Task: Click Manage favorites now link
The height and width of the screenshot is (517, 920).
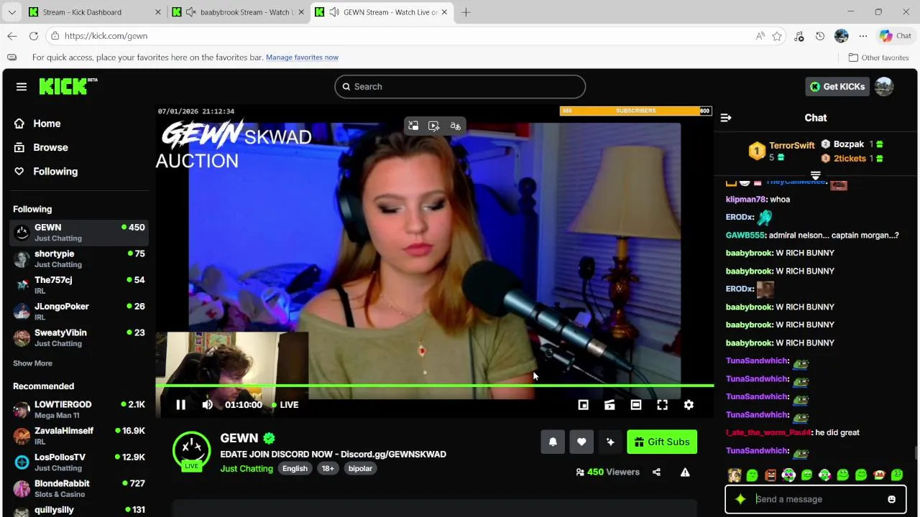Action: 302,57
